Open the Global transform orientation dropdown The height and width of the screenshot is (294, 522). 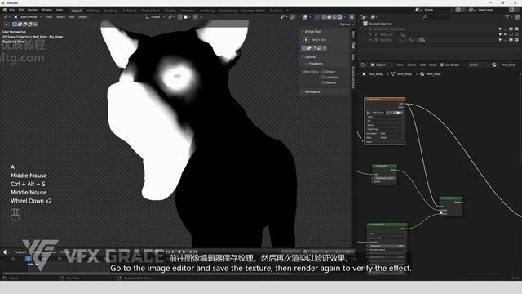155,16
